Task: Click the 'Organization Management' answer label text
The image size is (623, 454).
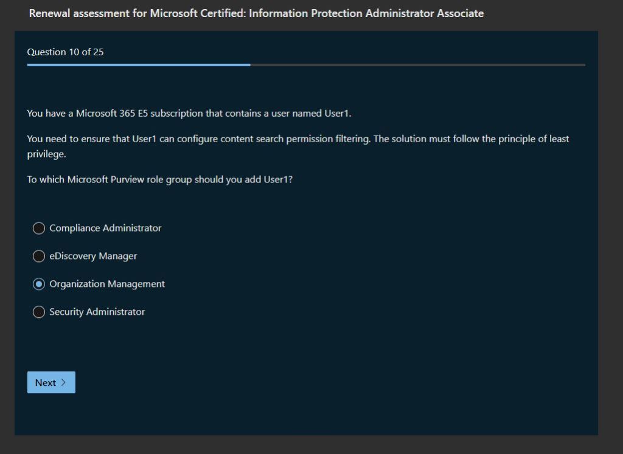Action: tap(107, 284)
